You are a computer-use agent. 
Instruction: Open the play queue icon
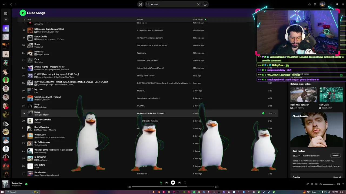pos(312,184)
